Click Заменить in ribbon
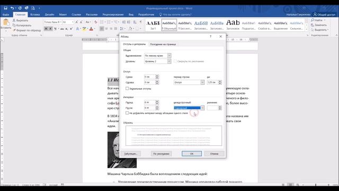This screenshot has height=191, width=339. pyautogui.click(x=319, y=25)
